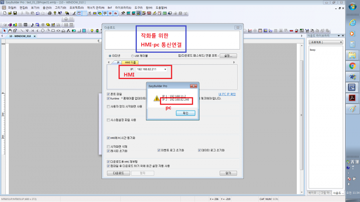360x202 pixels.
Task: Select Beep in sound library list
Action: (x=312, y=50)
